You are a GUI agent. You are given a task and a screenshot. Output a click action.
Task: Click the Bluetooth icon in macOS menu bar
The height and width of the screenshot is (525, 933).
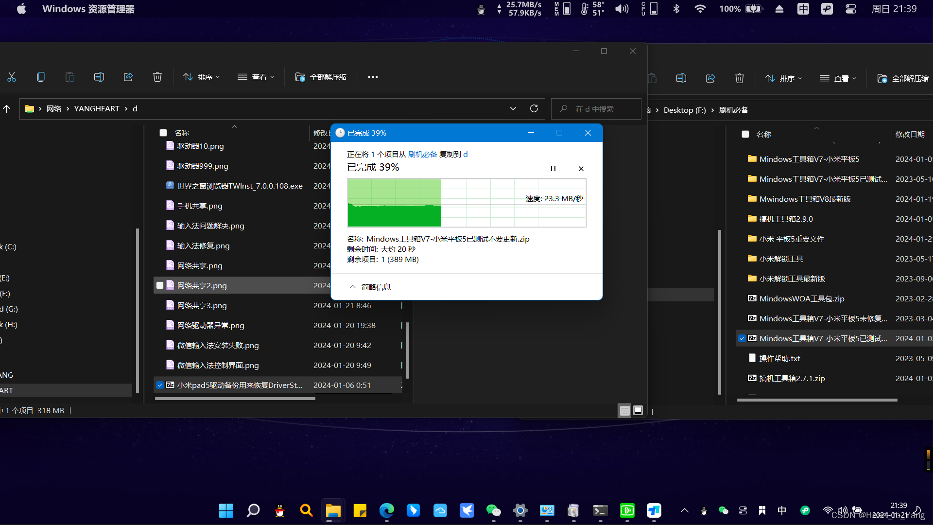click(676, 9)
